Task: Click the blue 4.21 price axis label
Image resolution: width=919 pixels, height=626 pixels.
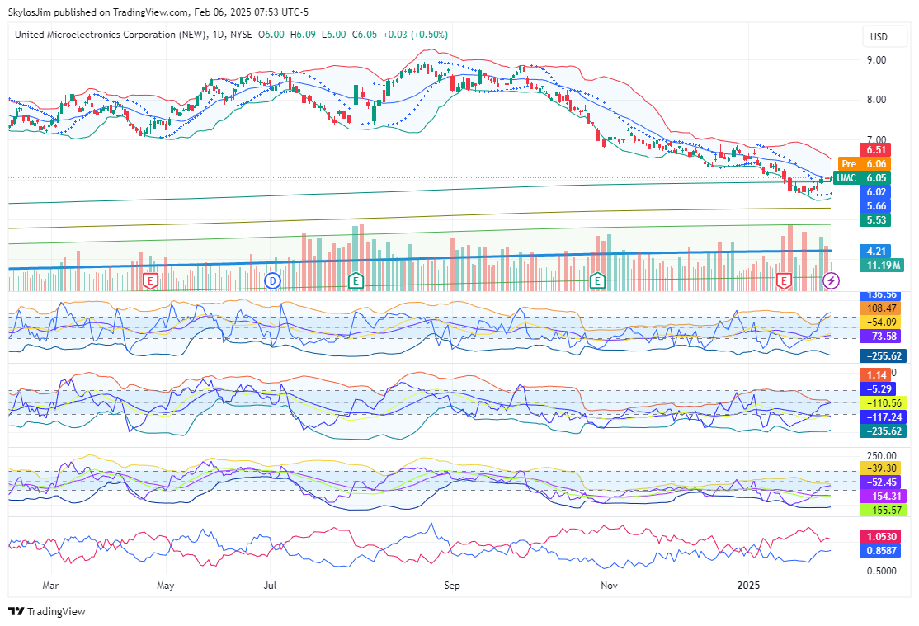Action: [x=877, y=251]
